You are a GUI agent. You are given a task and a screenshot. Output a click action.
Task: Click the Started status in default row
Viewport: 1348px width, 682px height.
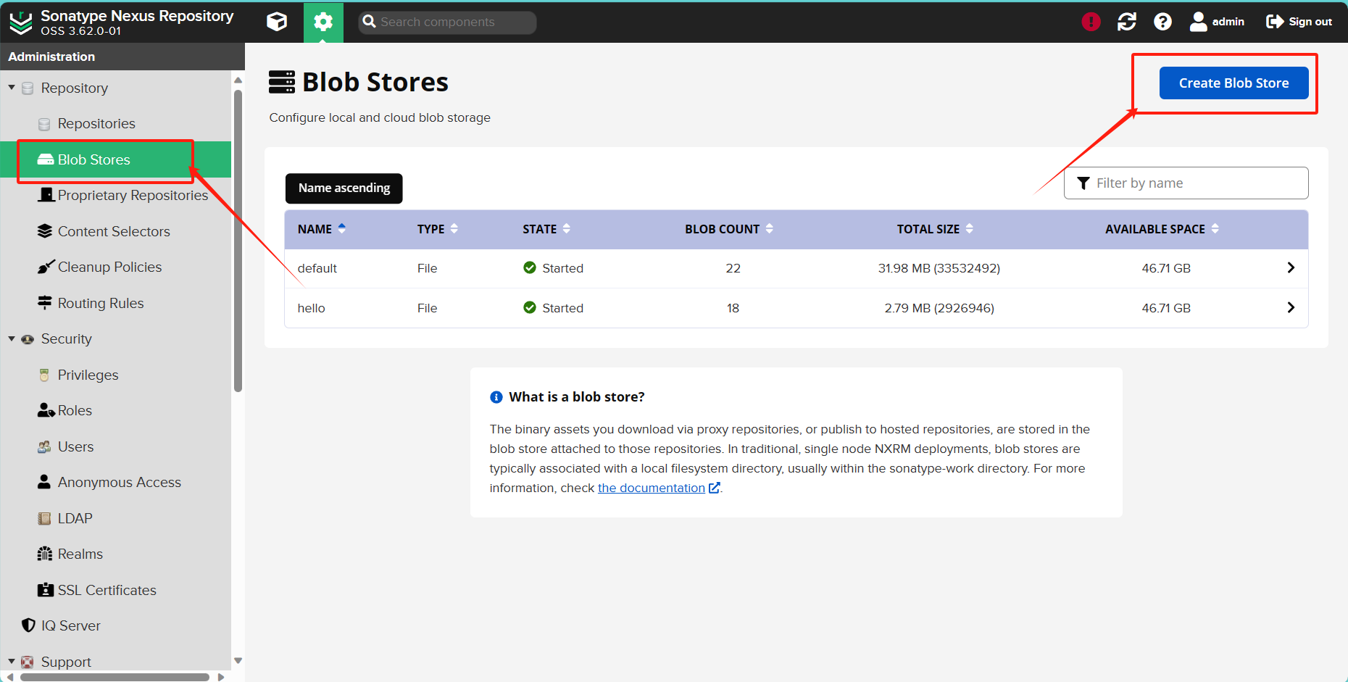click(553, 268)
